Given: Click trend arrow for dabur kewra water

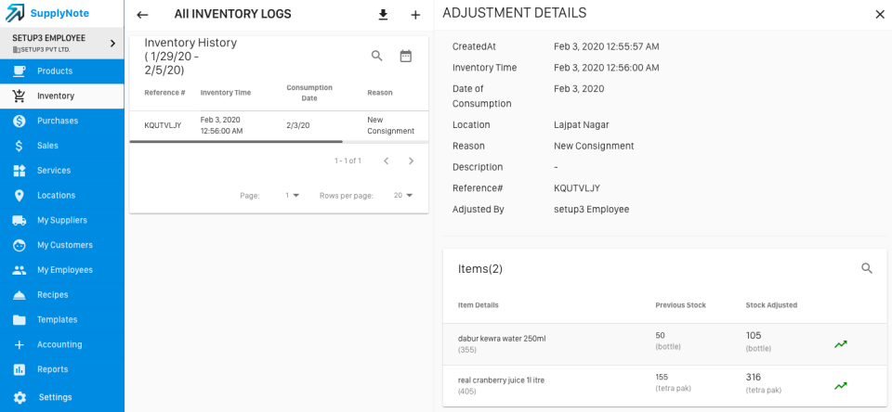Looking at the screenshot, I should click(841, 344).
